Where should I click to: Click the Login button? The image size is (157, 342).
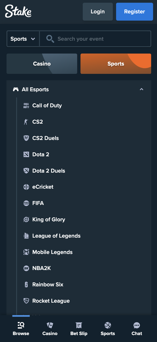[98, 12]
